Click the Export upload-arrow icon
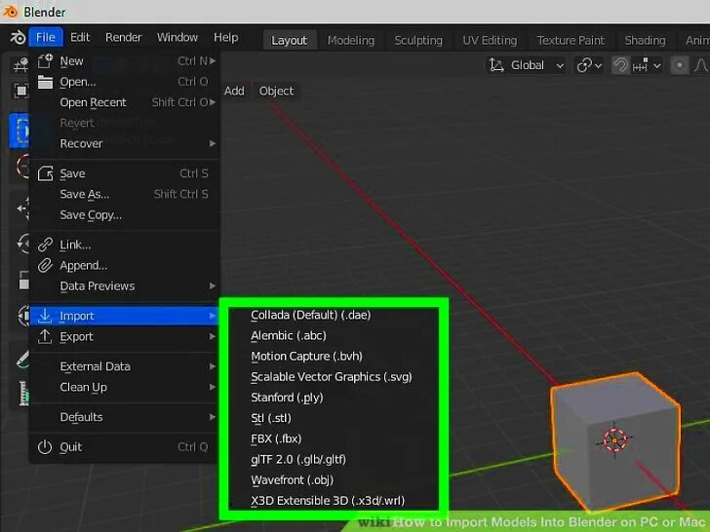The height and width of the screenshot is (532, 710). click(45, 336)
